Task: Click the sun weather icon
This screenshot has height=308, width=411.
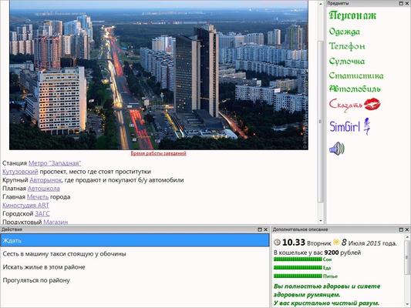Action: [x=335, y=242]
